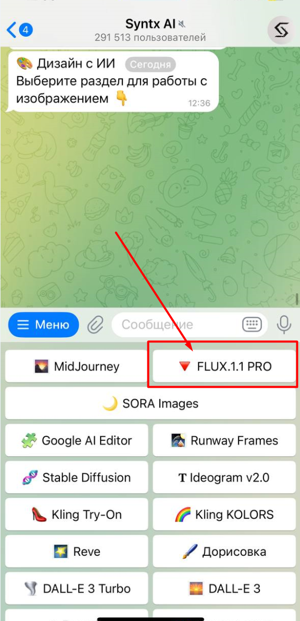Select the MidJourney button
The height and width of the screenshot is (621, 300).
click(x=77, y=366)
